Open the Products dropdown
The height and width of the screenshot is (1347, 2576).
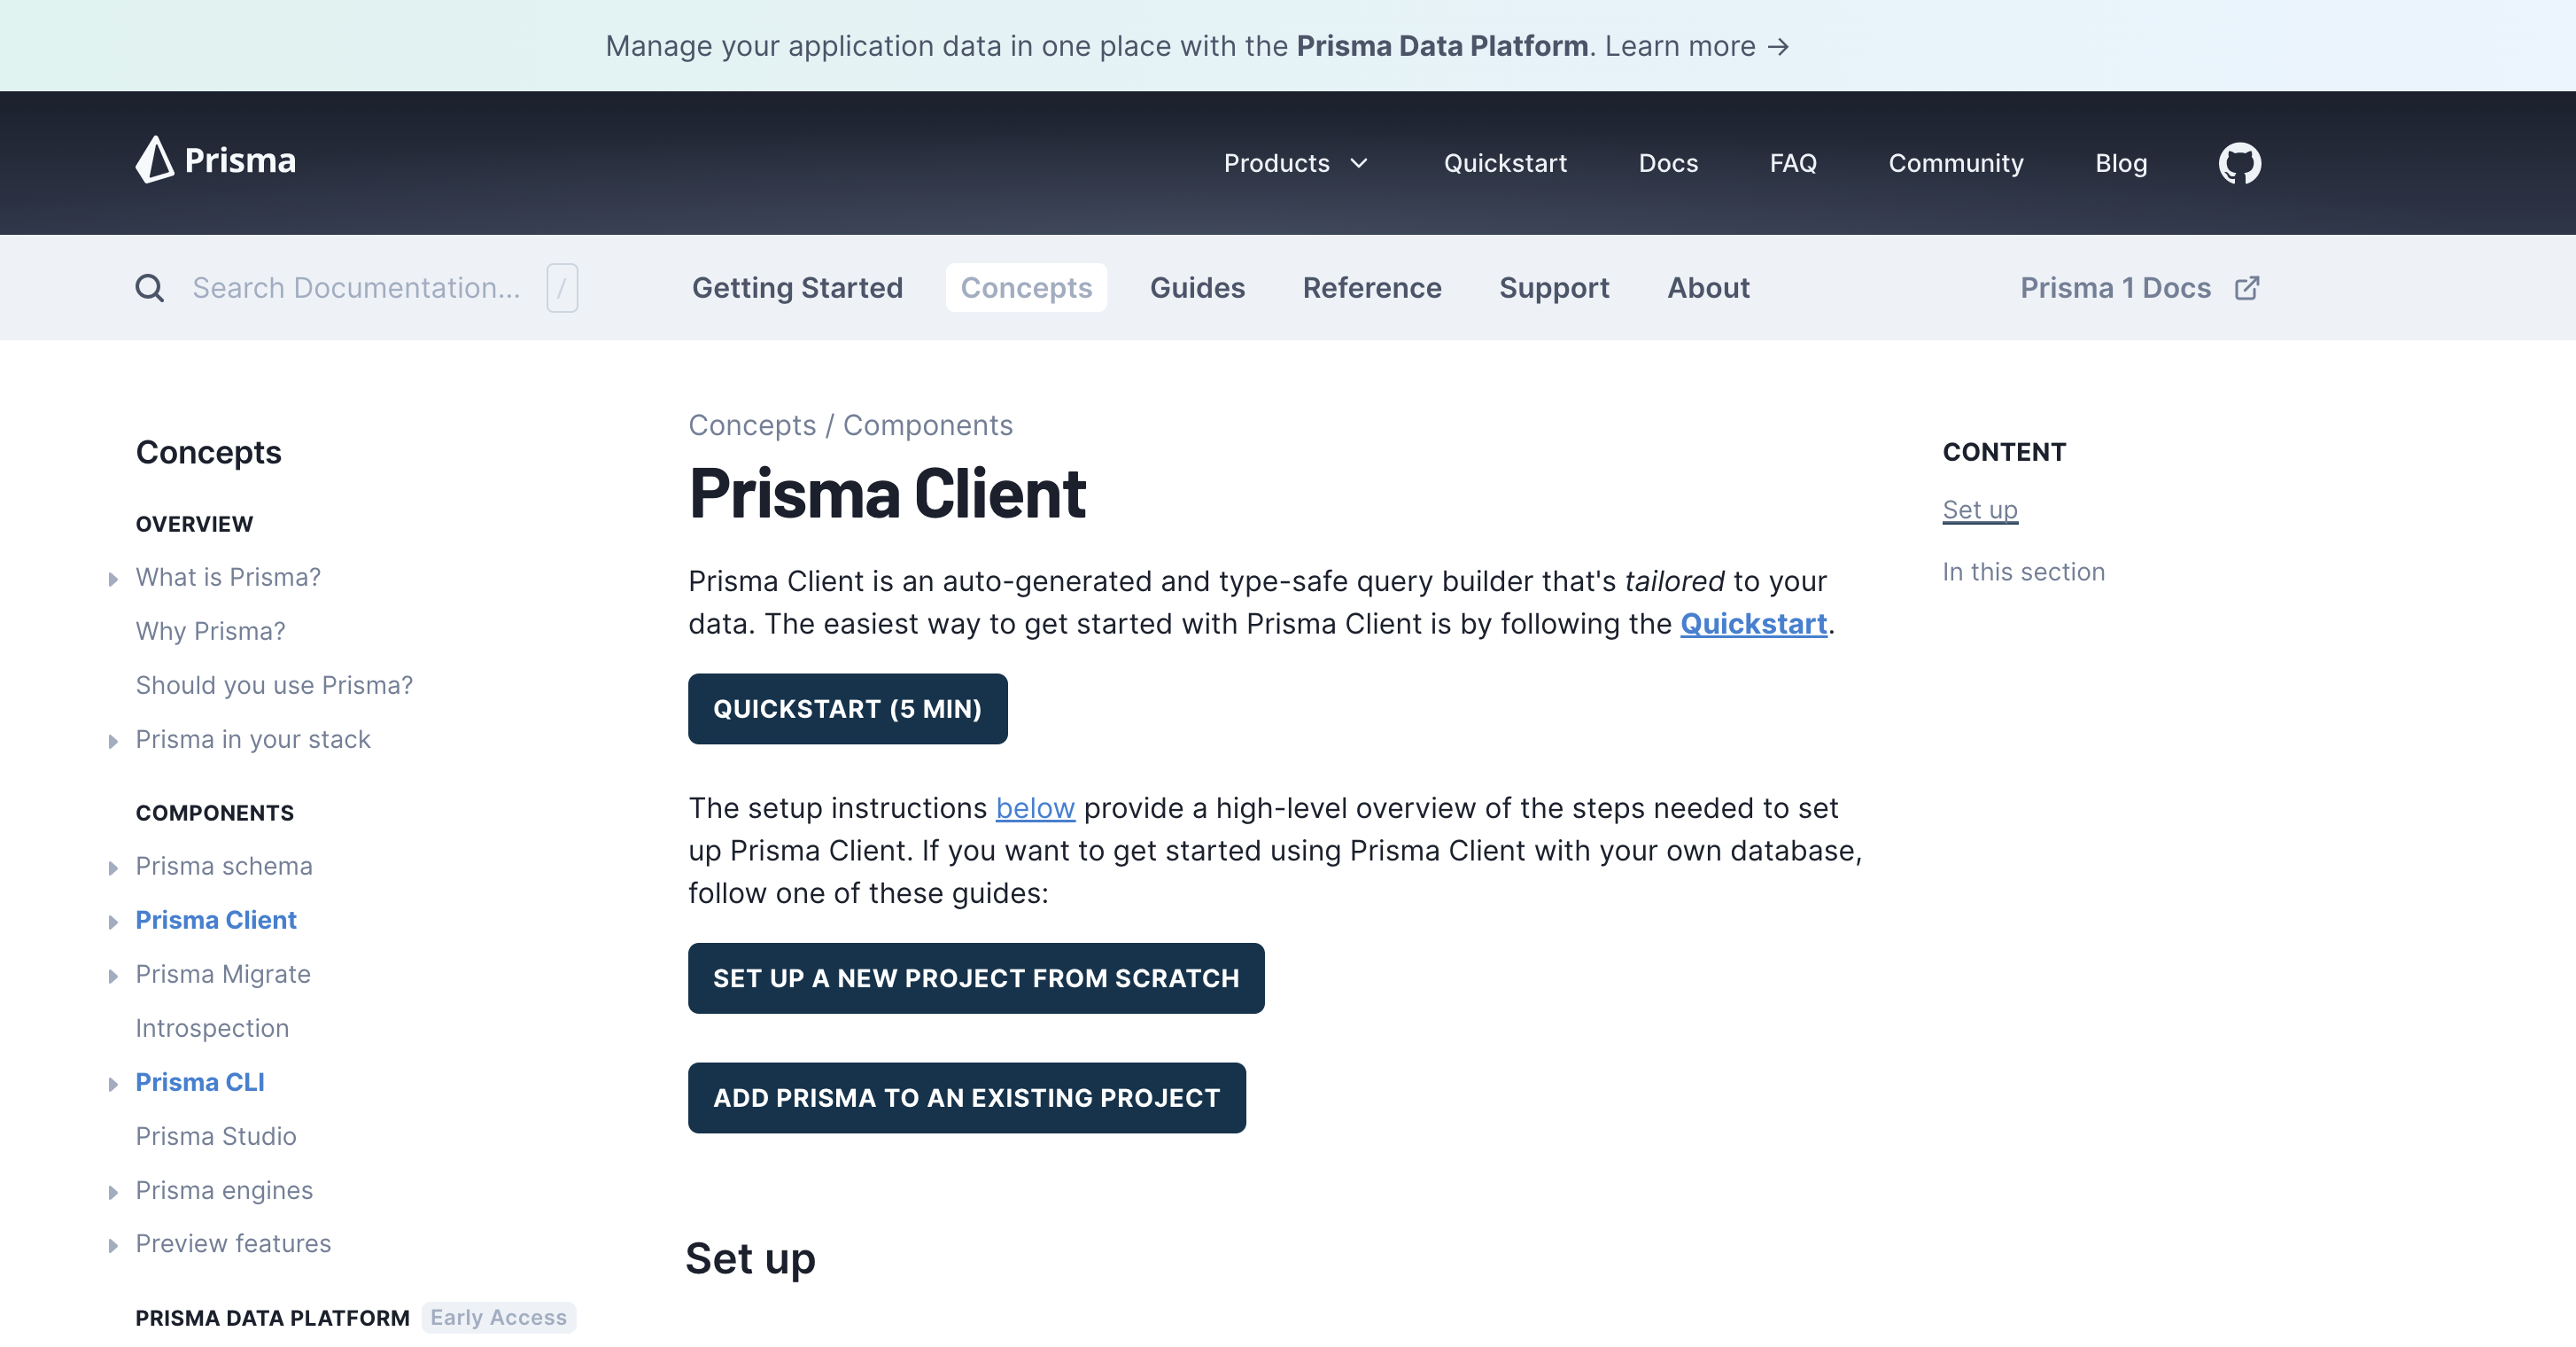point(1296,163)
